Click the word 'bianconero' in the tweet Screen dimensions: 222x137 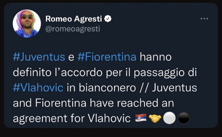(107, 88)
